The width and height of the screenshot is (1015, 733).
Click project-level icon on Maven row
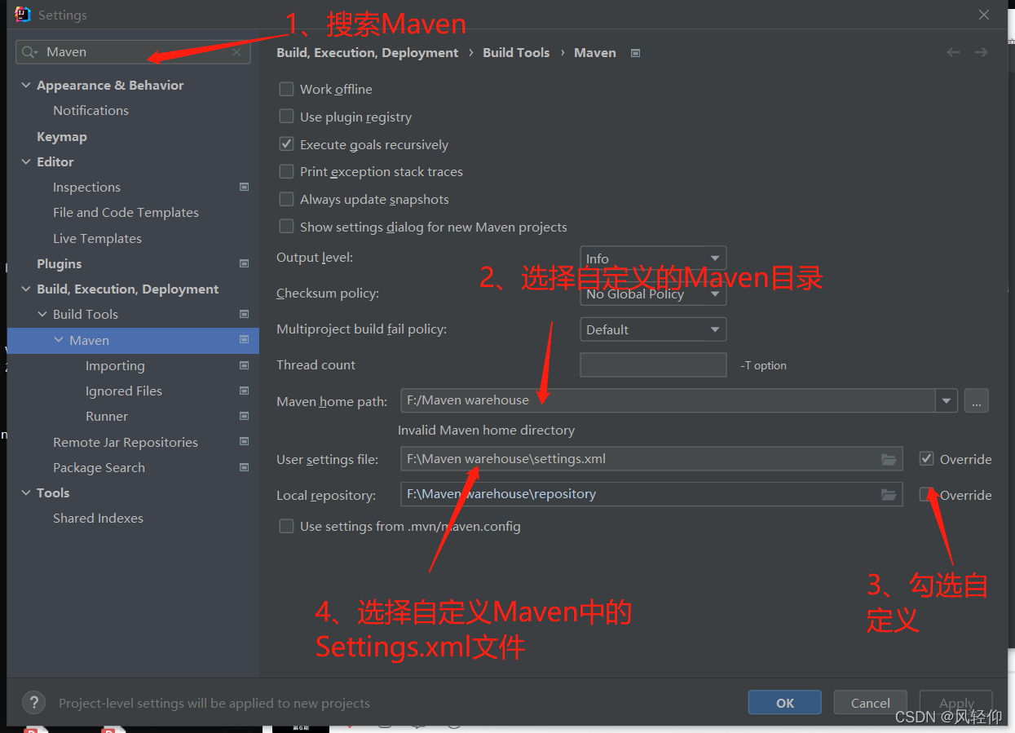click(244, 340)
